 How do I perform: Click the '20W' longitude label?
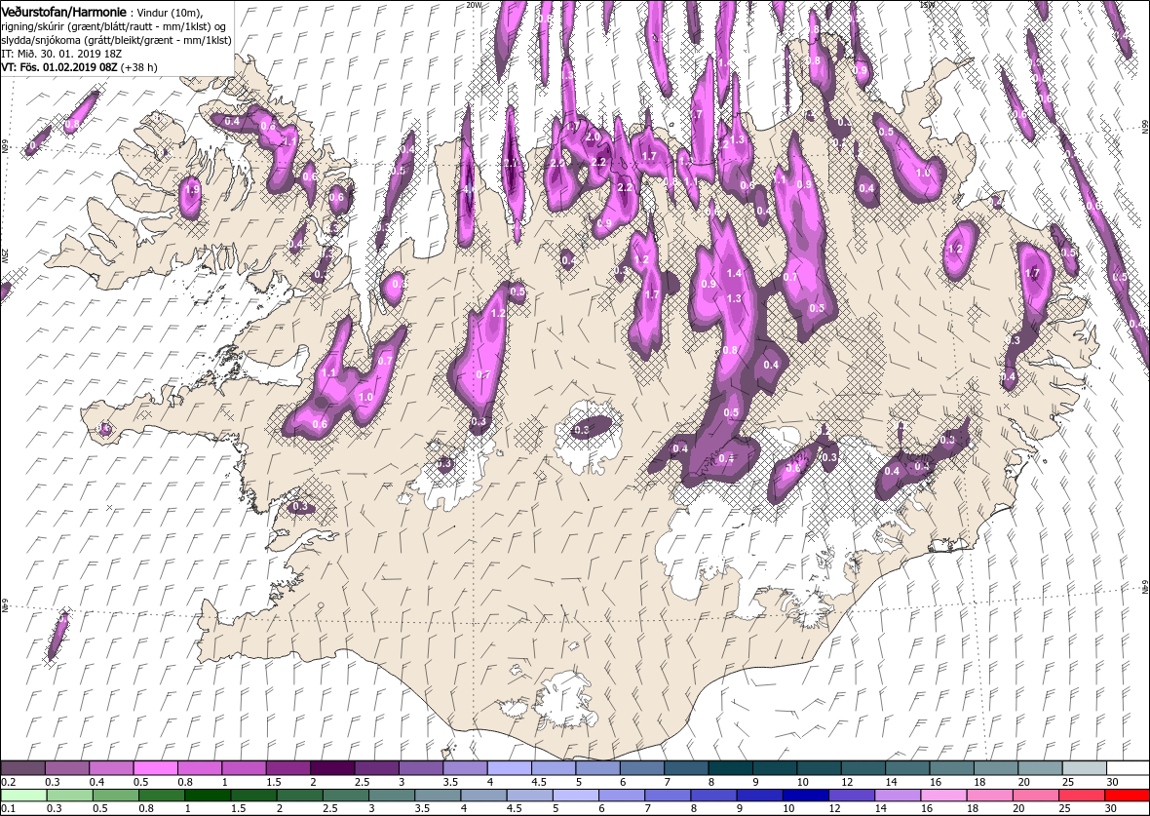(474, 5)
